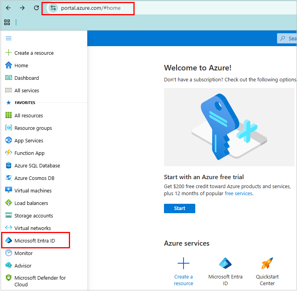
Task: Open Virtual networks in sidebar
Action: tap(32, 228)
